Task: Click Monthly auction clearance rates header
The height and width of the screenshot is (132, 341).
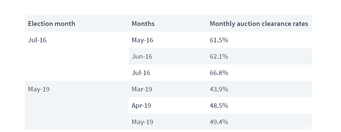Action: 259,24
